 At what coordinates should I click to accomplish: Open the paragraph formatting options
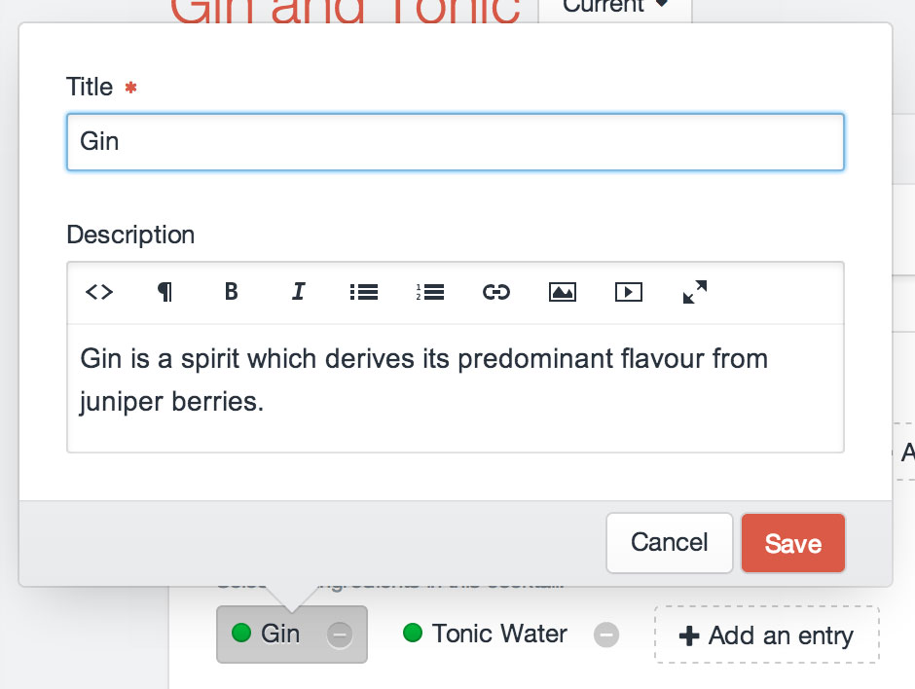click(165, 292)
